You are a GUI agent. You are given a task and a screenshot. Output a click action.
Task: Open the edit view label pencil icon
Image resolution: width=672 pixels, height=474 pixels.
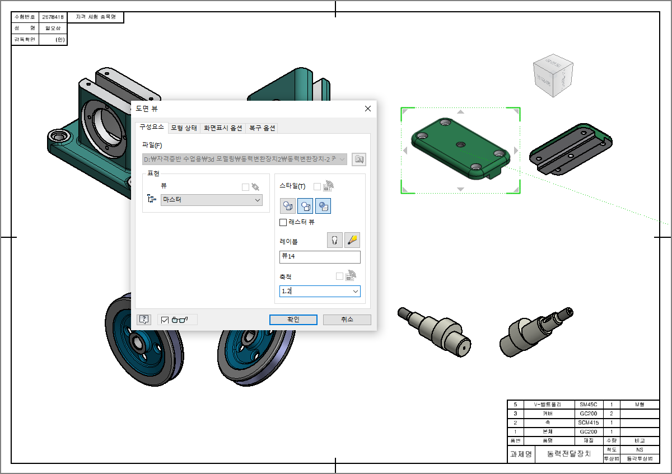pos(352,241)
